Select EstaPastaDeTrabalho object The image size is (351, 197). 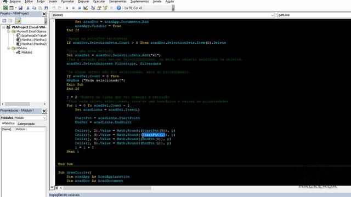click(x=34, y=36)
